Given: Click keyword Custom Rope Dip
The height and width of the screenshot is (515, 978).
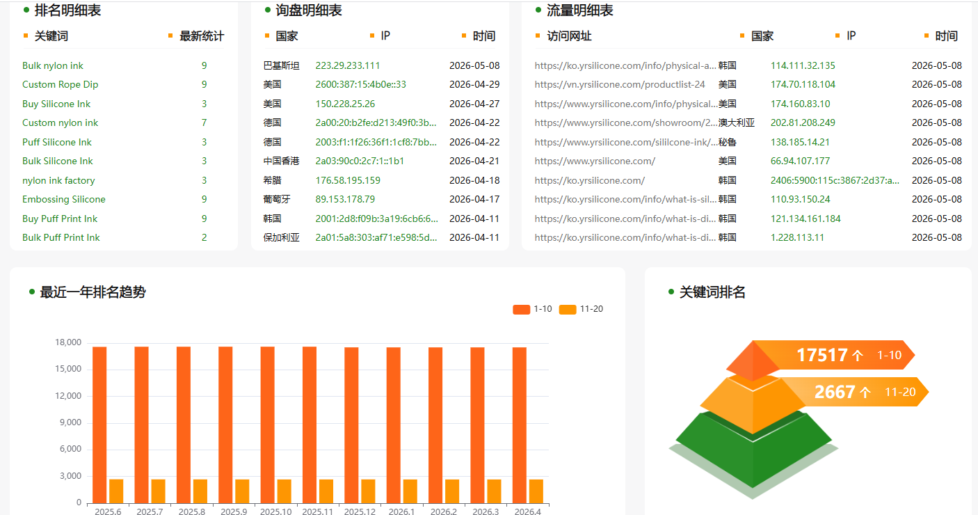Looking at the screenshot, I should pos(61,84).
